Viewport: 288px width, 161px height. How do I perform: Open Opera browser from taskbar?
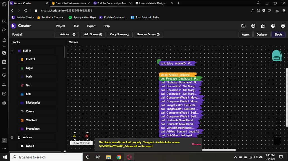click(x=129, y=157)
